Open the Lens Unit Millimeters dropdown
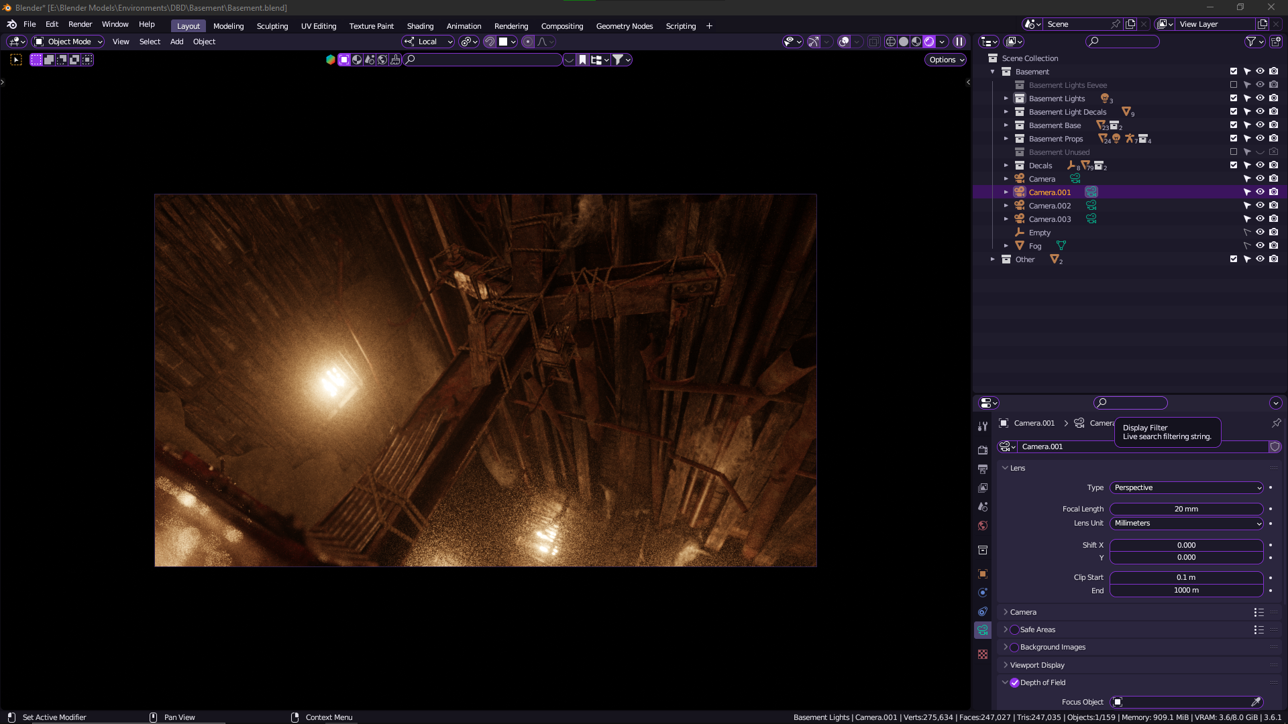Viewport: 1288px width, 724px height. coord(1186,523)
